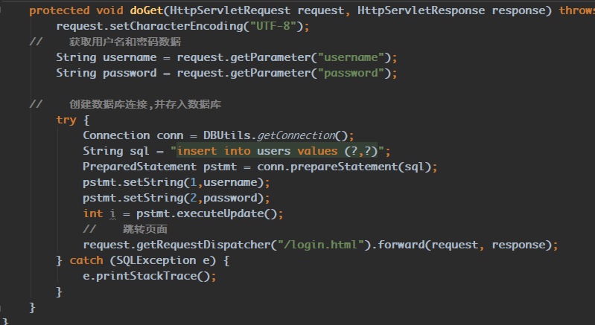Screen dimensions: 595x325
Task: Click the number 1 in first setString call
Action: (193, 182)
